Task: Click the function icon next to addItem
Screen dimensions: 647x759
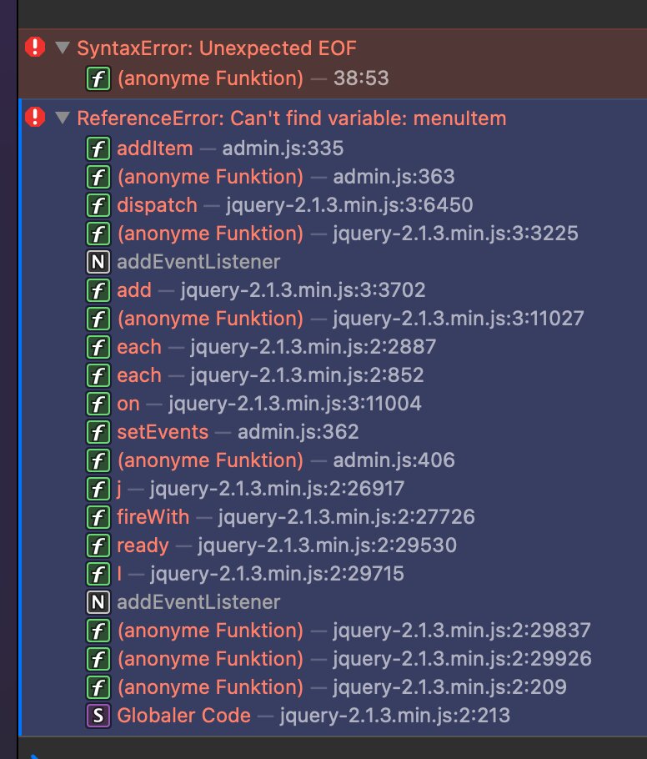Action: (98, 148)
